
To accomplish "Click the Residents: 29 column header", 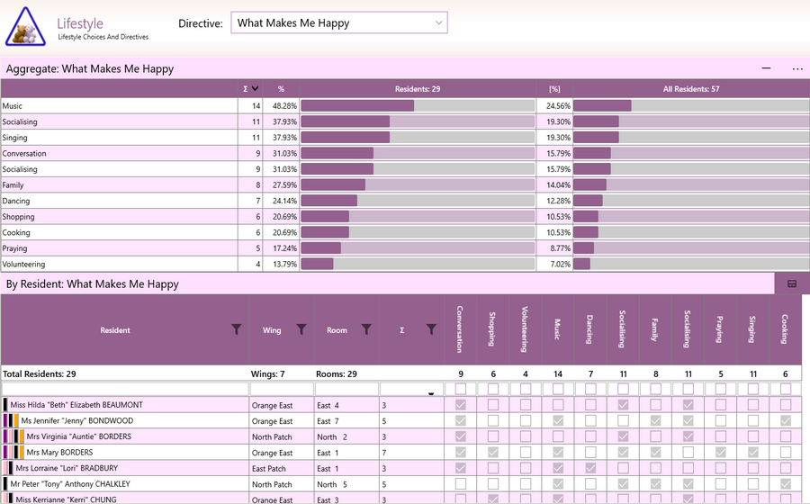I will [418, 89].
